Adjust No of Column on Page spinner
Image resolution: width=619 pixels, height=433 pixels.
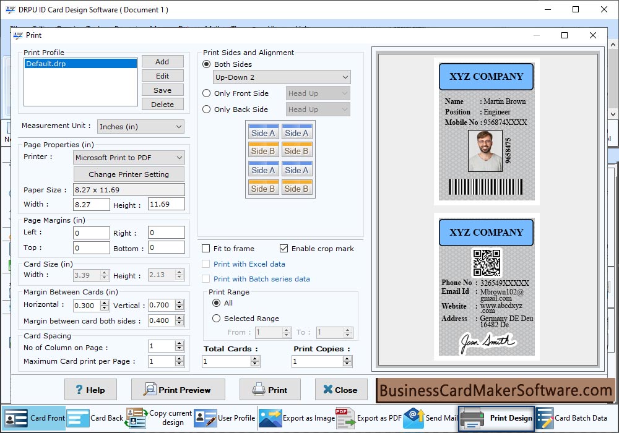pyautogui.click(x=180, y=346)
